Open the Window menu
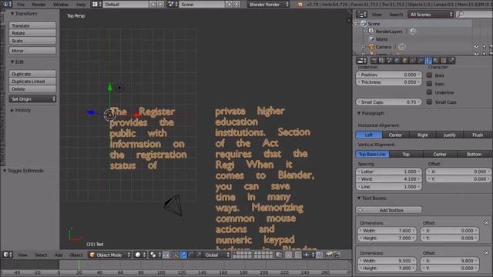This screenshot has width=493, height=277. (x=61, y=4)
